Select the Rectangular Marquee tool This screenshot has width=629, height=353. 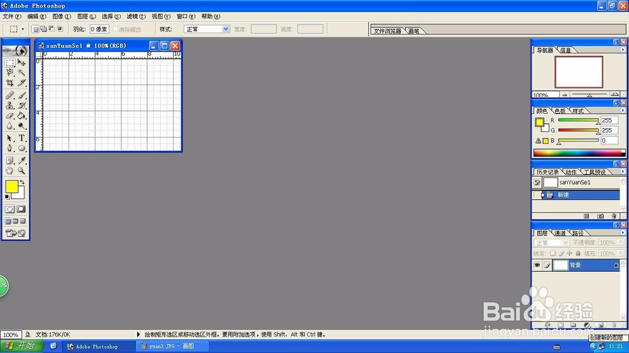point(9,63)
